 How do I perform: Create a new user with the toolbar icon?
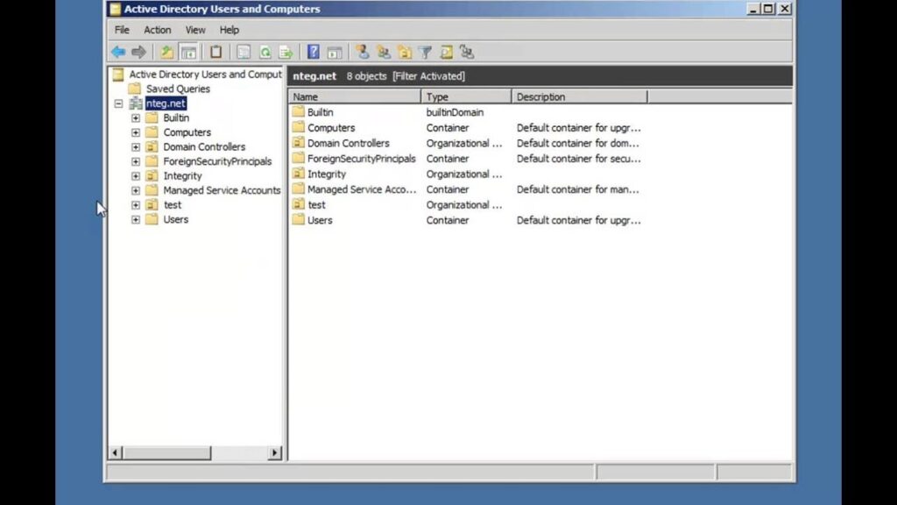362,52
